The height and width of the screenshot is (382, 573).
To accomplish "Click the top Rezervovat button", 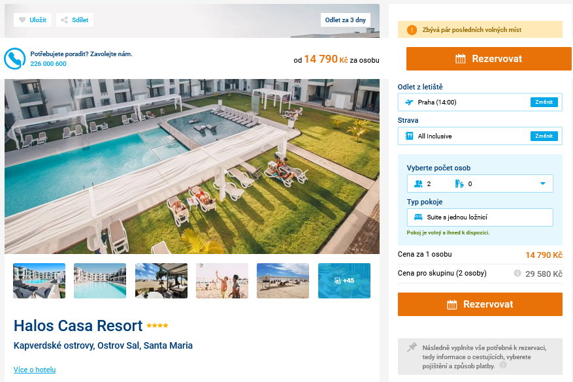I will [x=489, y=58].
